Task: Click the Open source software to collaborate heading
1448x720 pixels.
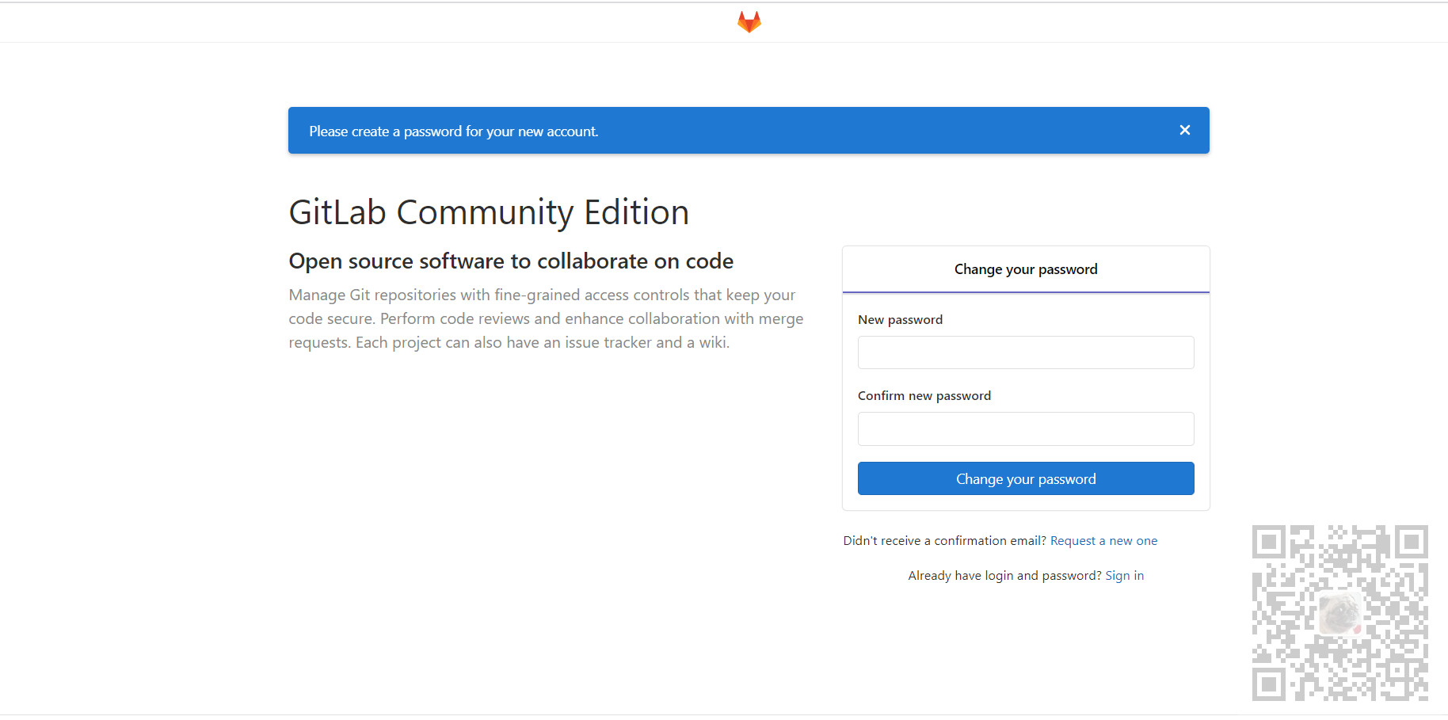Action: pos(511,261)
